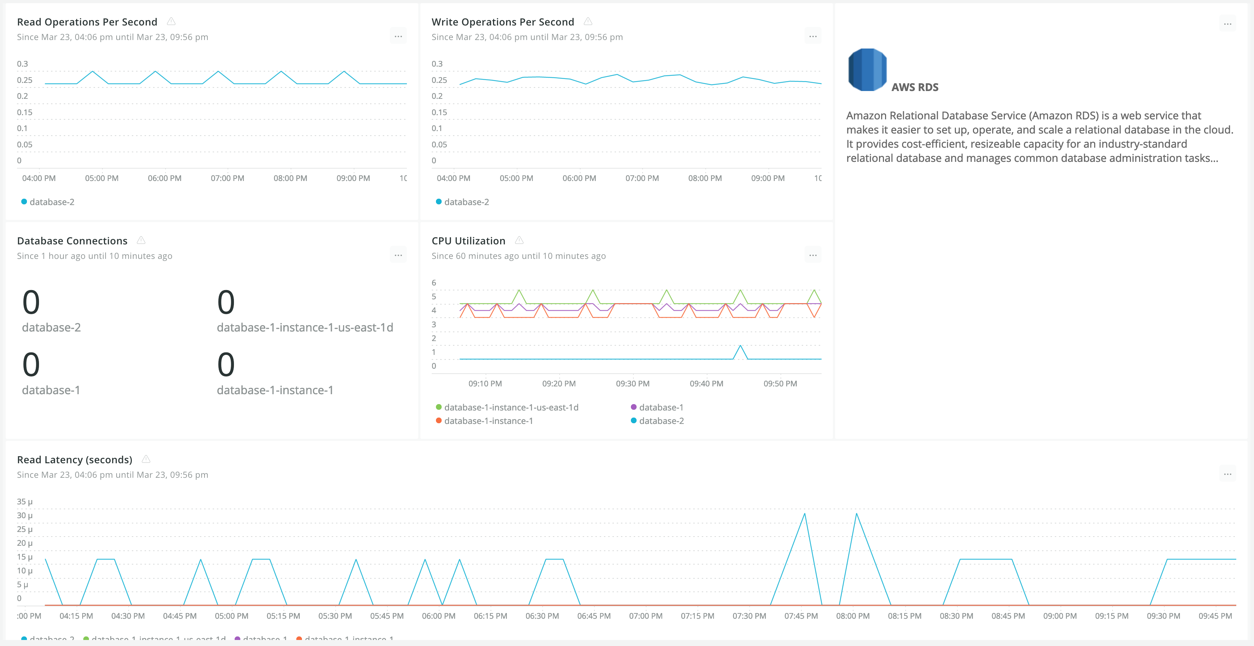Click the AWS RDS logo icon

tap(867, 69)
